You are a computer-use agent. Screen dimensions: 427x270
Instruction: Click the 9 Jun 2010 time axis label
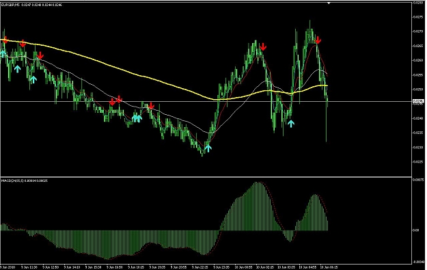point(8,267)
